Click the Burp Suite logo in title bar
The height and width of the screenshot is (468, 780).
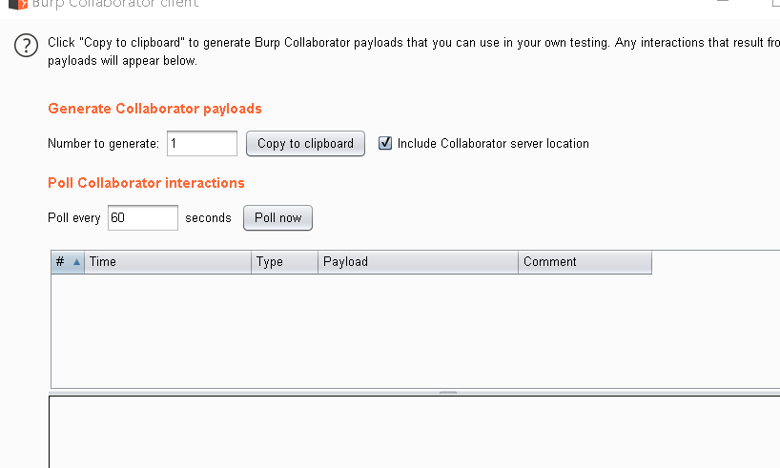[x=18, y=5]
